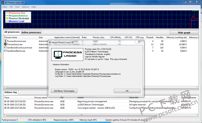Sort by the CPU (%) column header

(128, 38)
